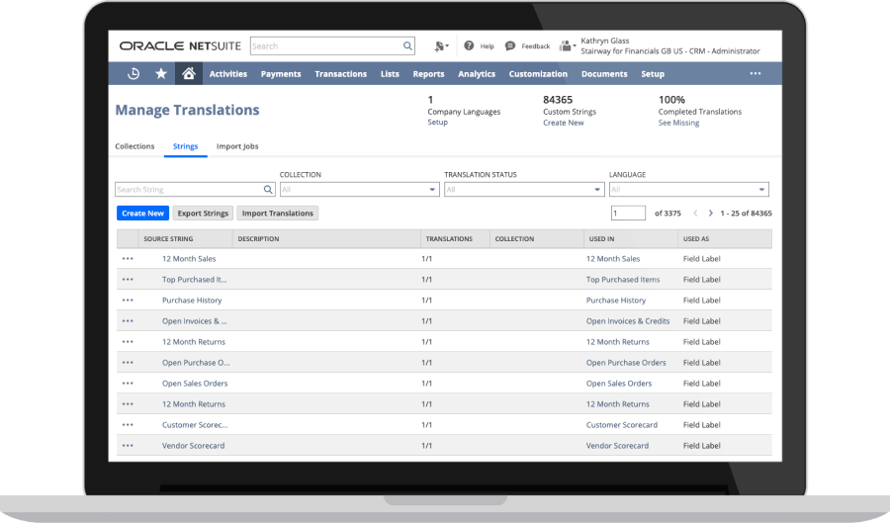
Task: Click the Feedback speech bubble icon
Action: 510,45
